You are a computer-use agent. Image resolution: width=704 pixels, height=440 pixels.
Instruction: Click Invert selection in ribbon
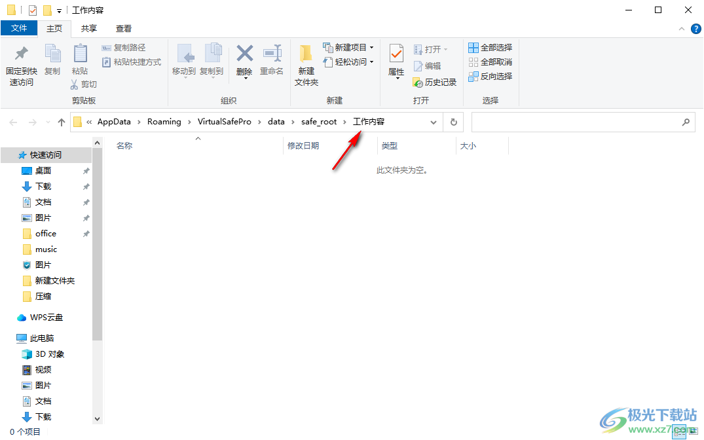click(x=491, y=77)
